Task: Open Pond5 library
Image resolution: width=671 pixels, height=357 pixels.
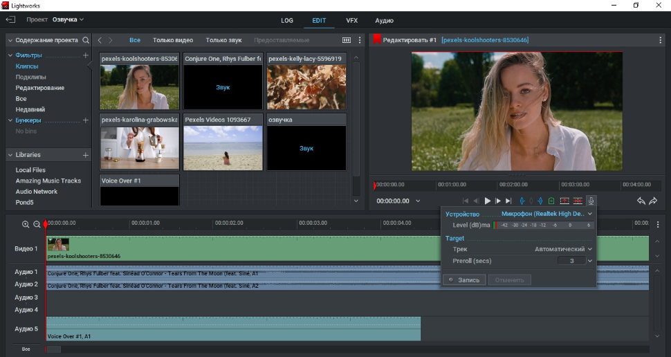Action: (24, 202)
